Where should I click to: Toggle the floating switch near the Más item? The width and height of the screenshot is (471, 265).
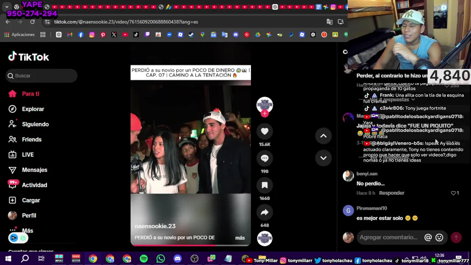18,238
